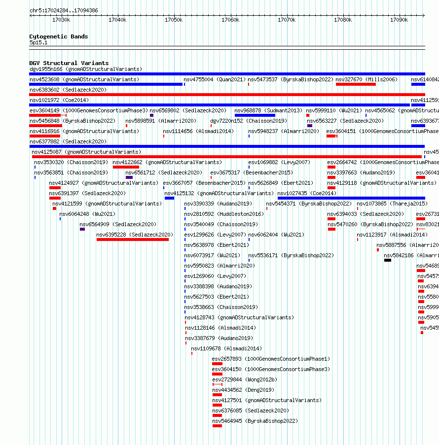The image size is (439, 445).
Task: Open esv3604149 (1000GenomesConsortiumPhase3) label
Action: (x=89, y=111)
